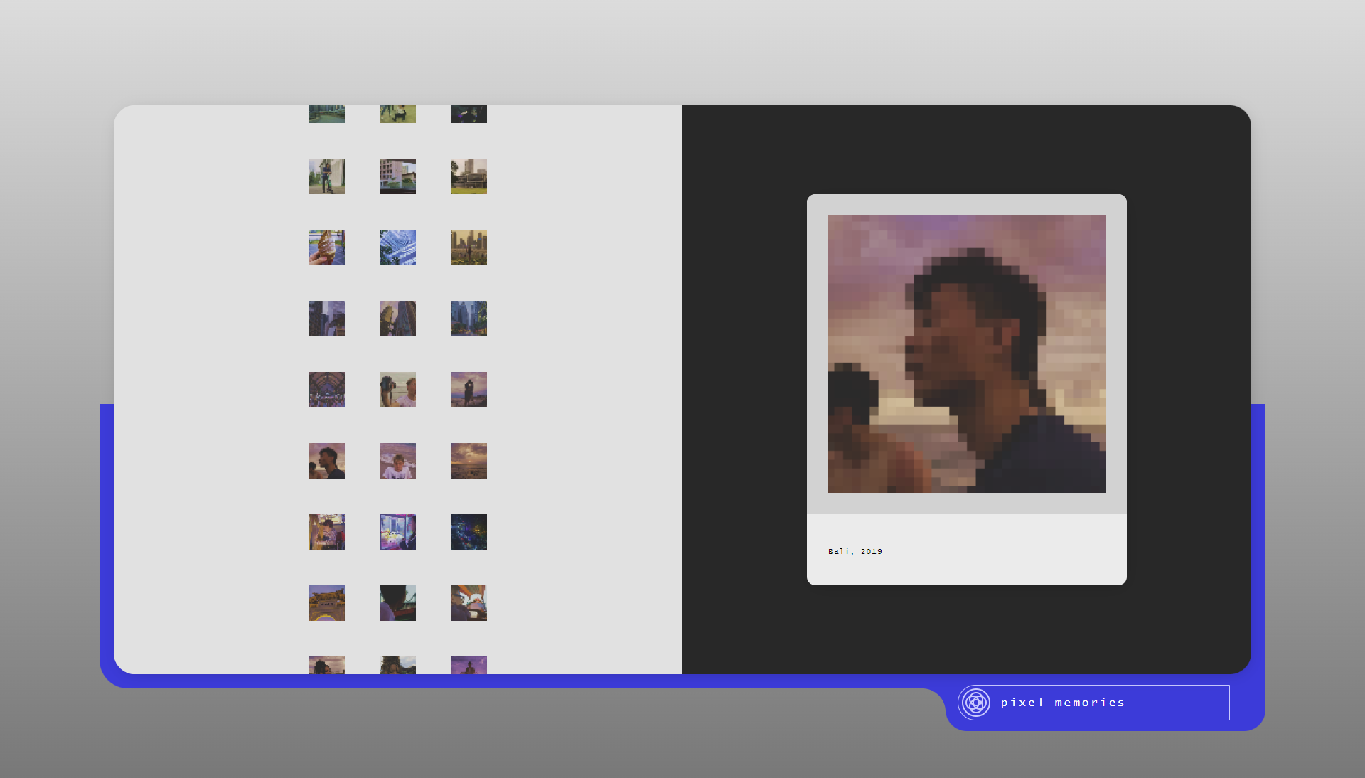Select the ice cream cone thumbnail
This screenshot has width=1365, height=778.
tap(327, 247)
